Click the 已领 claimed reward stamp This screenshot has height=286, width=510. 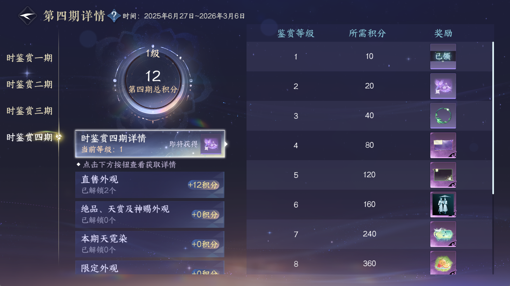[443, 57]
